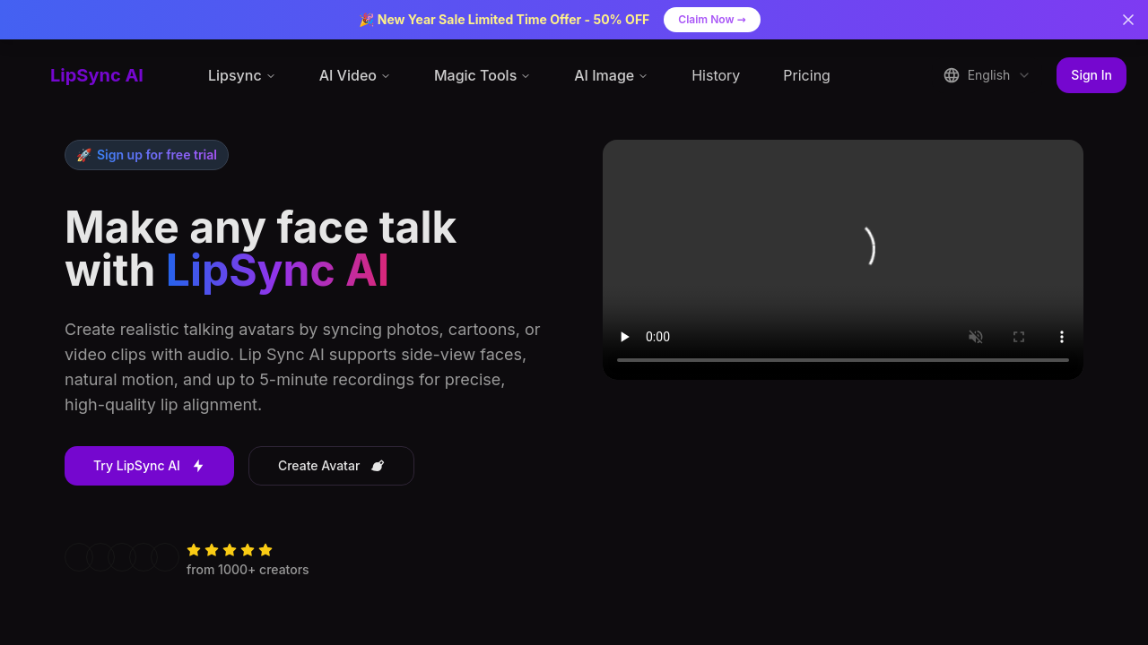Expand the Magic Tools dropdown menu

click(x=482, y=75)
